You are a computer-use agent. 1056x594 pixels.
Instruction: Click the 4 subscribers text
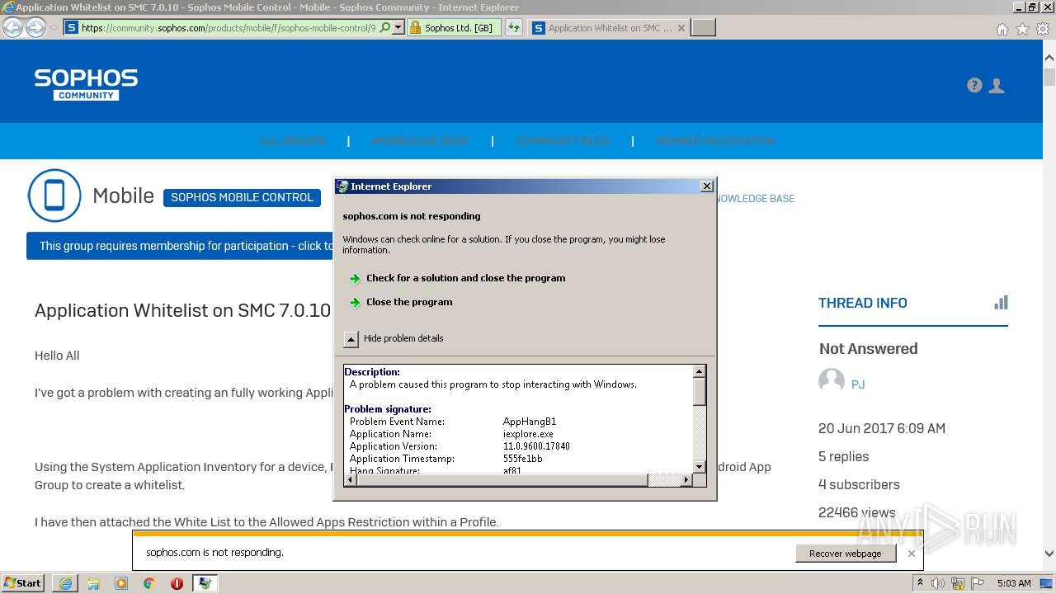click(859, 484)
